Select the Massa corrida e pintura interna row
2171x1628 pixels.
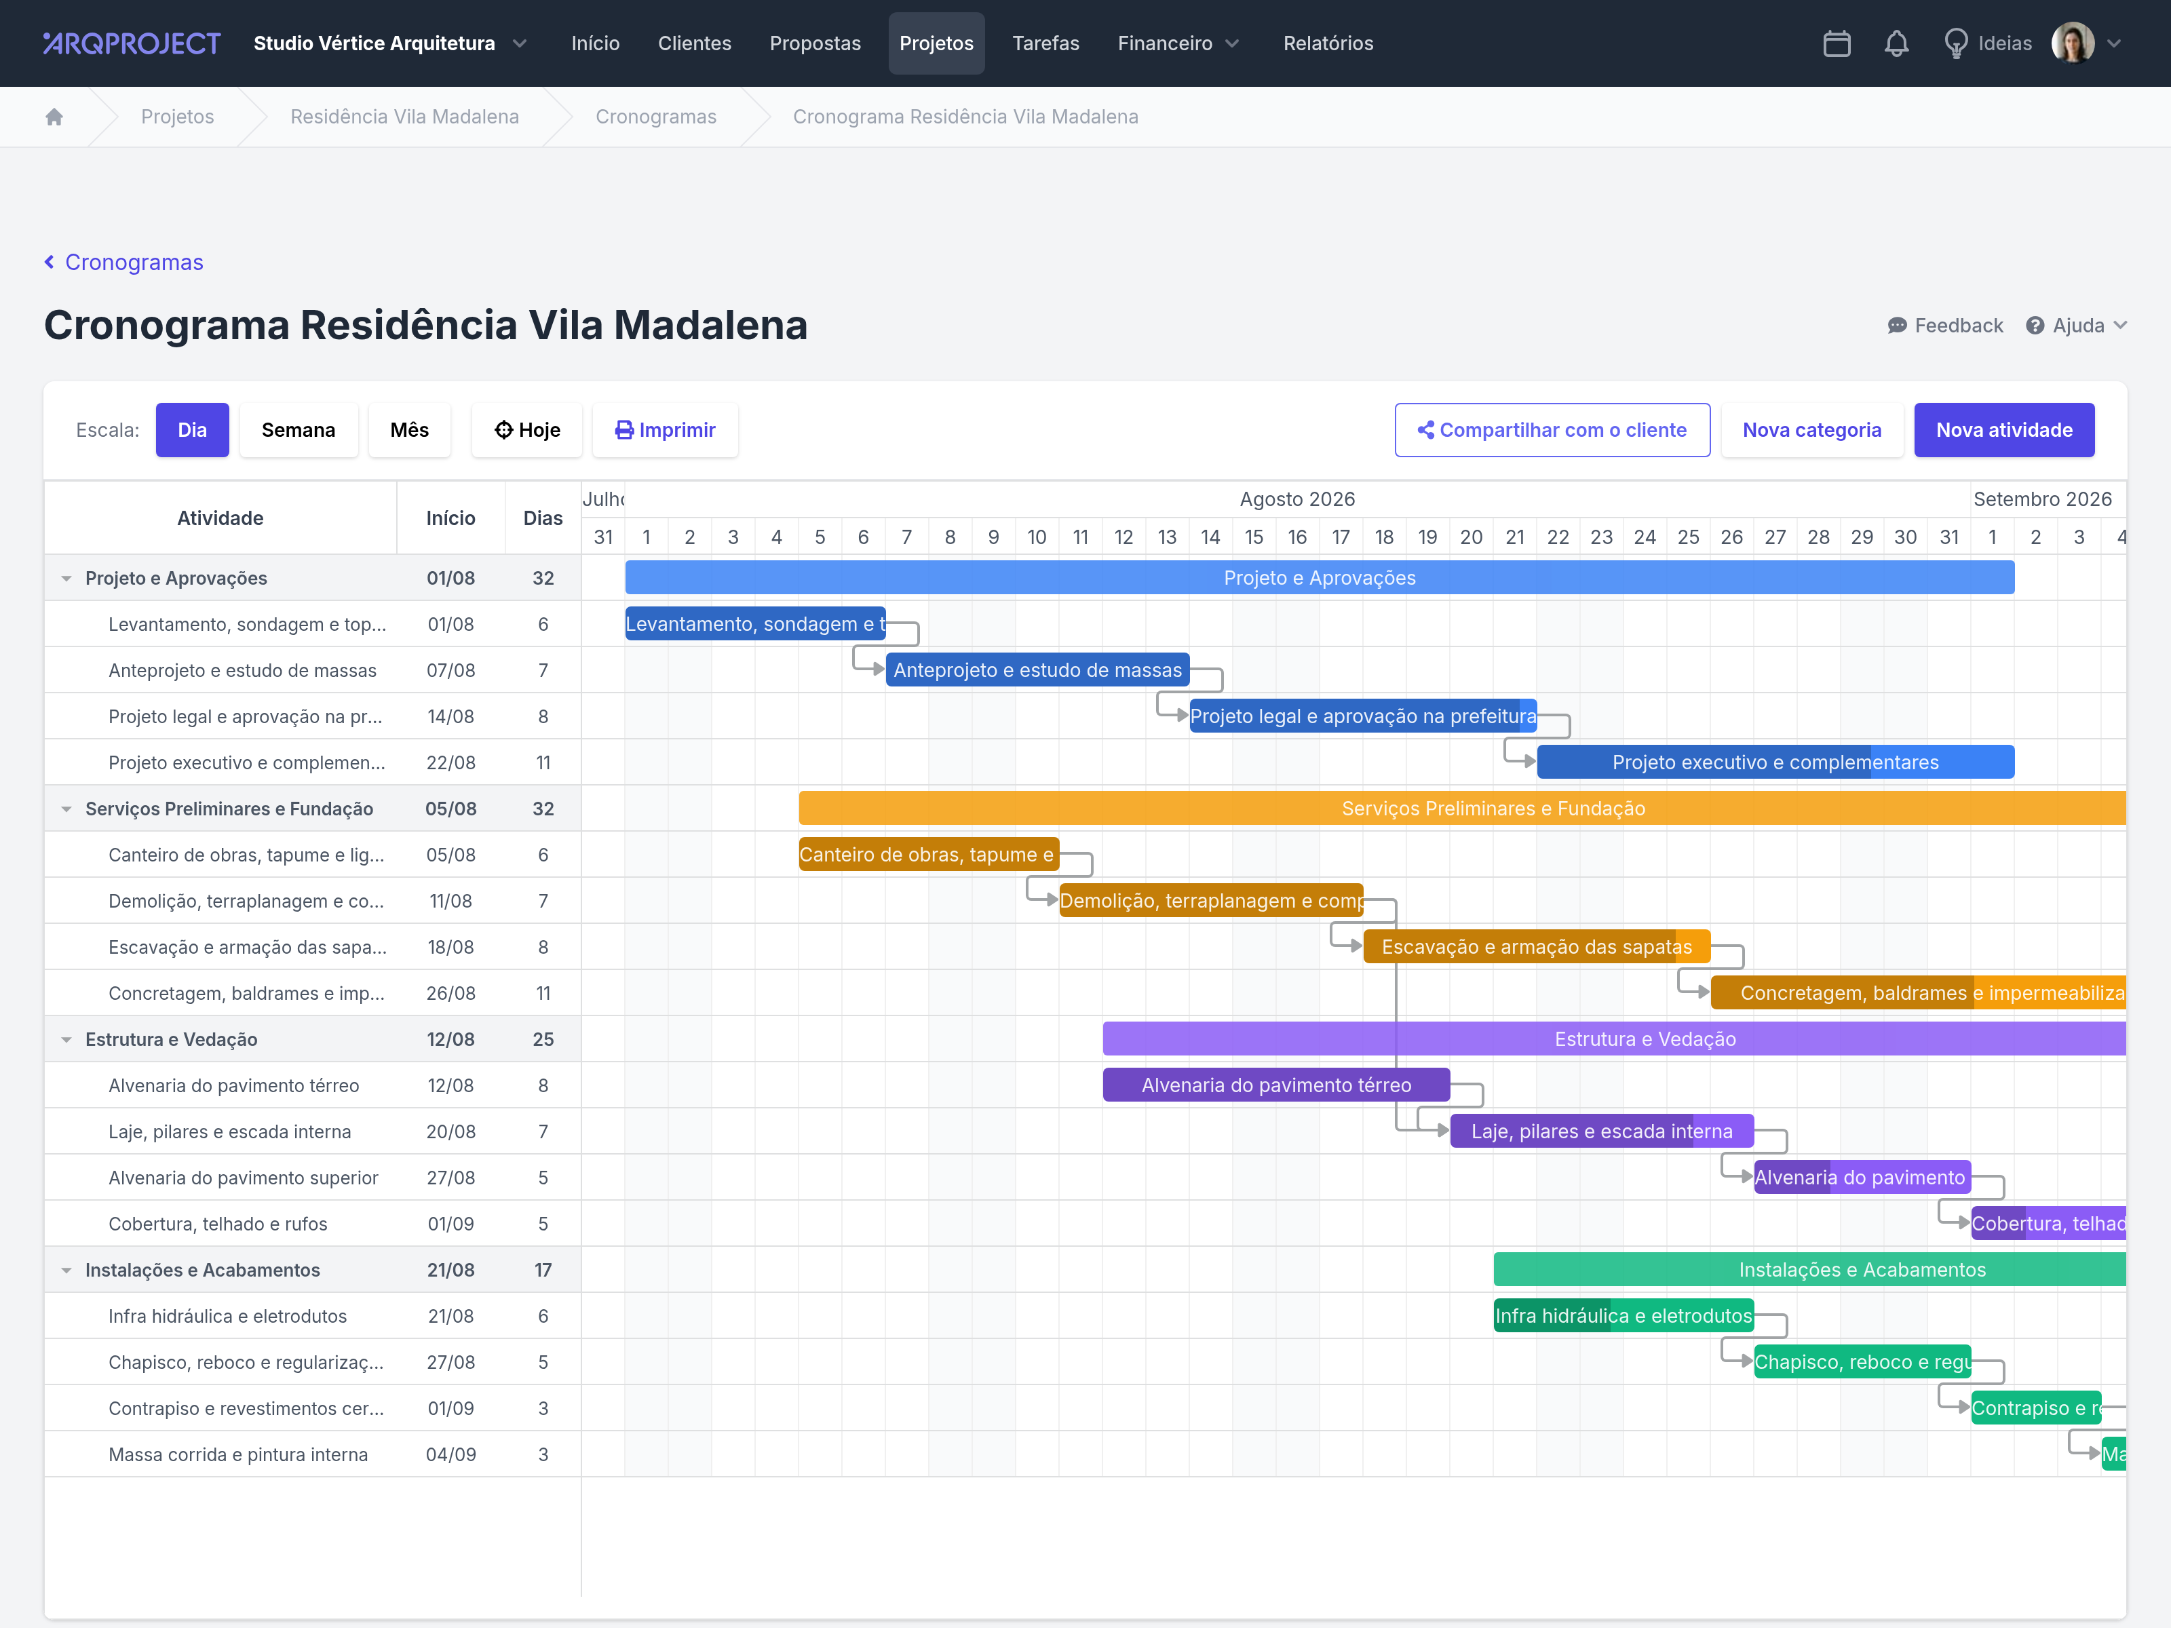(x=312, y=1454)
